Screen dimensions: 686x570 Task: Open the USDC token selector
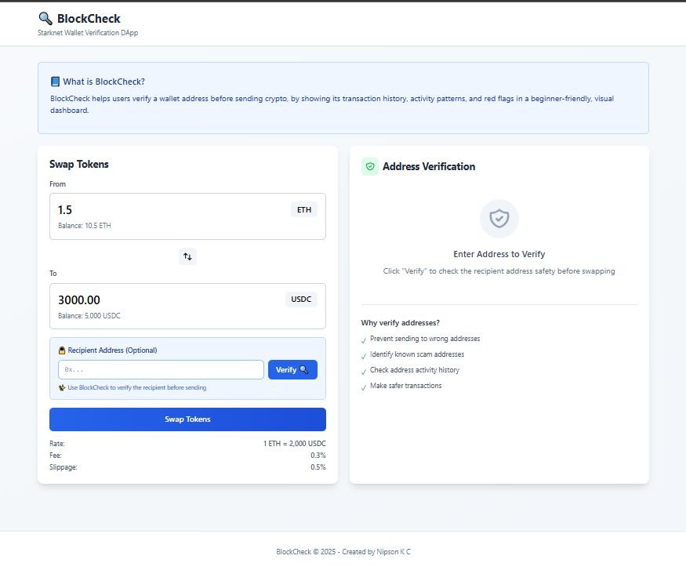(x=301, y=299)
